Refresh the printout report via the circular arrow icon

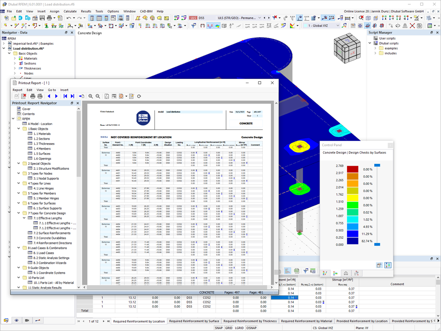coord(139,96)
